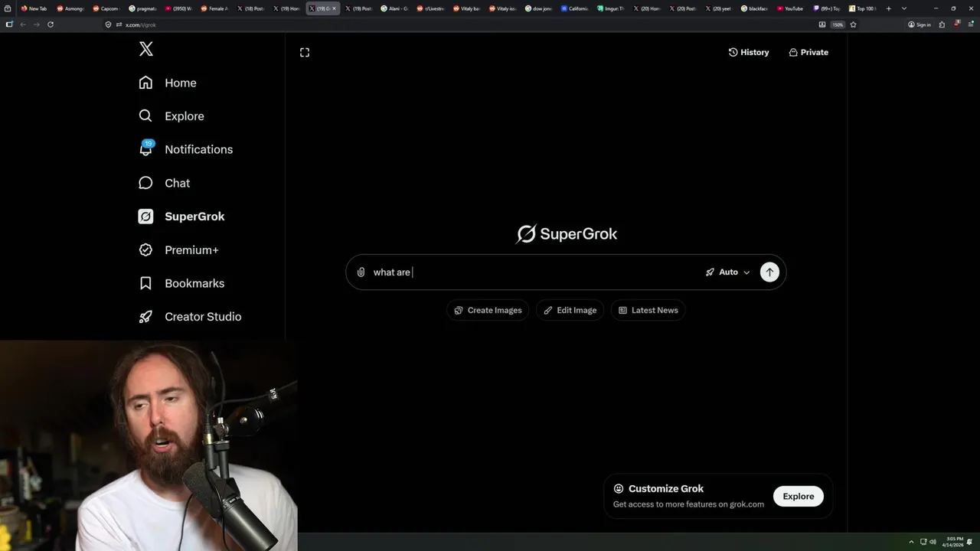Image resolution: width=980 pixels, height=551 pixels.
Task: Switch to the Imgur tab
Action: 610,8
